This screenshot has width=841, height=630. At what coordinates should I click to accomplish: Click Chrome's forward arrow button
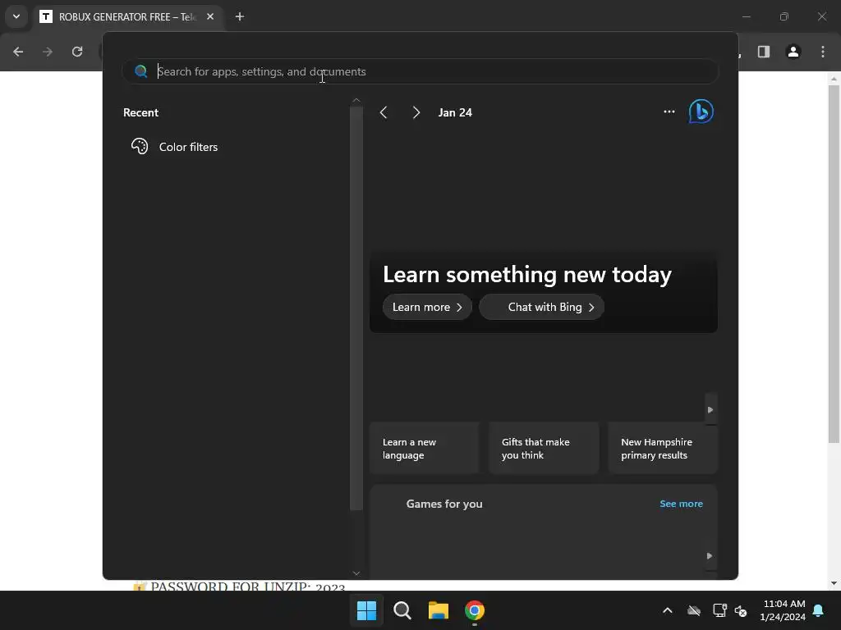pos(48,52)
